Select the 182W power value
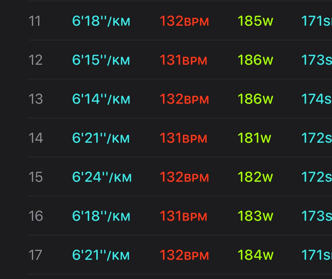 click(255, 177)
